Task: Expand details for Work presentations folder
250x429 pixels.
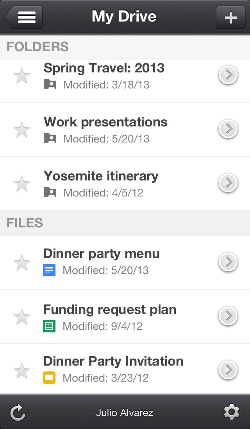Action: 229,129
